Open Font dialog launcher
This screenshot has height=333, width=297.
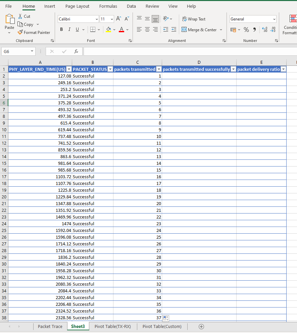click(x=130, y=41)
